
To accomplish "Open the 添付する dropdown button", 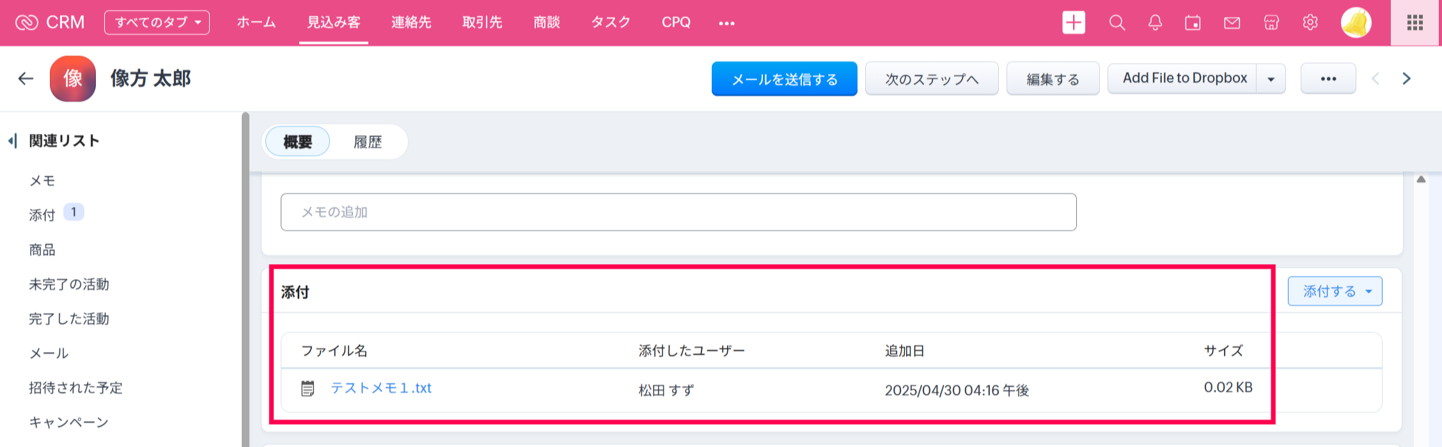I will 1335,292.
